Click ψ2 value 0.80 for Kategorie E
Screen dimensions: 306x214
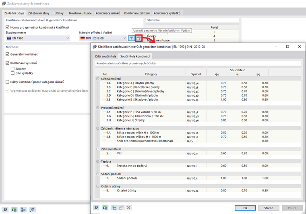point(265,100)
